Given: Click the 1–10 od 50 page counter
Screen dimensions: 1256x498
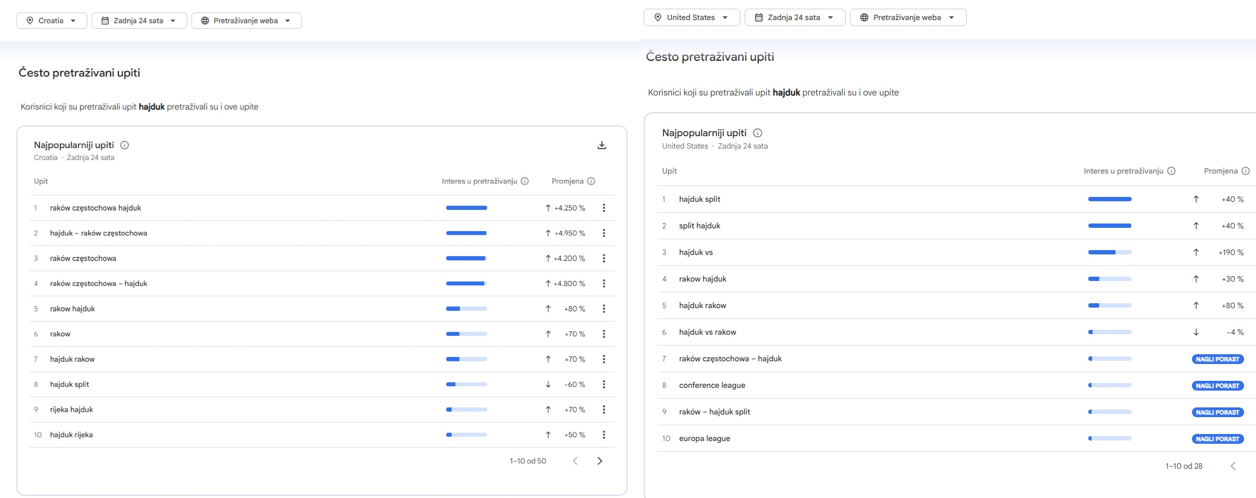Looking at the screenshot, I should click(528, 461).
